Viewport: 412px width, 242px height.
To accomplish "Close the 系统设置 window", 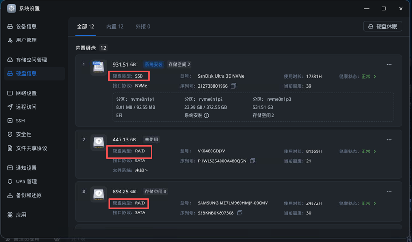I will [401, 9].
